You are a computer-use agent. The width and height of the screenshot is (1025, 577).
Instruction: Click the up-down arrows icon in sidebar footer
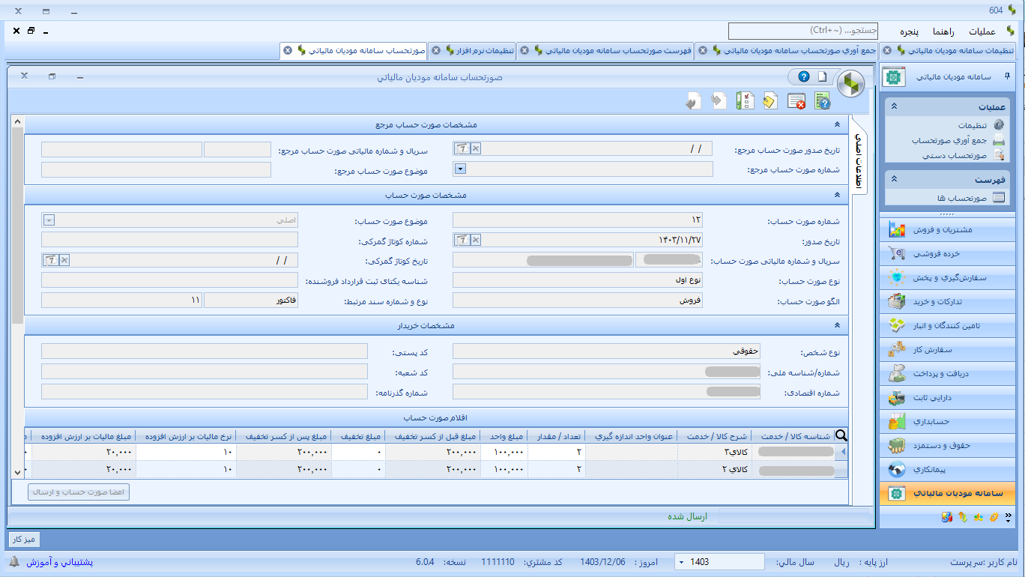click(963, 516)
